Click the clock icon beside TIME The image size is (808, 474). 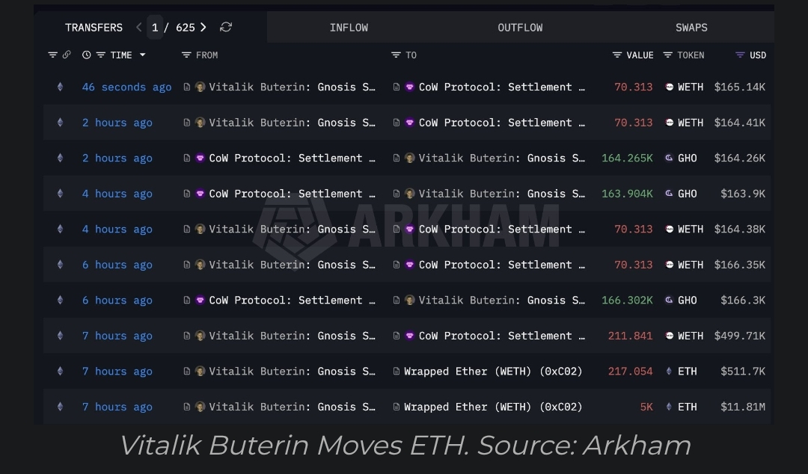point(87,55)
